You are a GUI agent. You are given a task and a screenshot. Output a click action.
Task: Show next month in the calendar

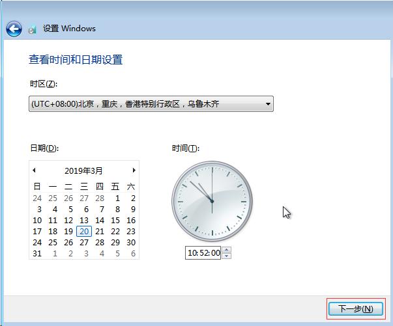[134, 170]
